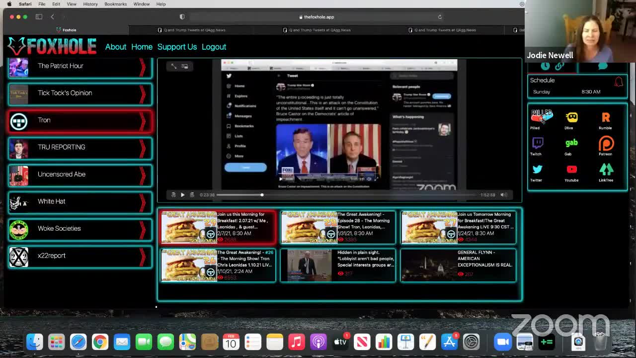Switch to the Foxhole browser tab
Viewport: 636px width, 358px height.
click(x=66, y=30)
